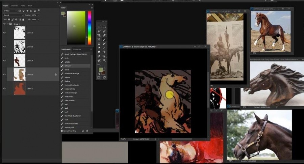Select the Lasso tool
Image resolution: width=304 pixels, height=164 pixels.
pos(99,31)
